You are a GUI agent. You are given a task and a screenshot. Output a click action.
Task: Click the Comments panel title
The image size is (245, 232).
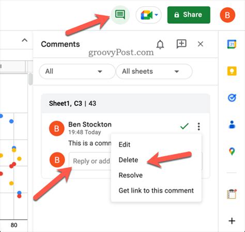[x=60, y=44]
